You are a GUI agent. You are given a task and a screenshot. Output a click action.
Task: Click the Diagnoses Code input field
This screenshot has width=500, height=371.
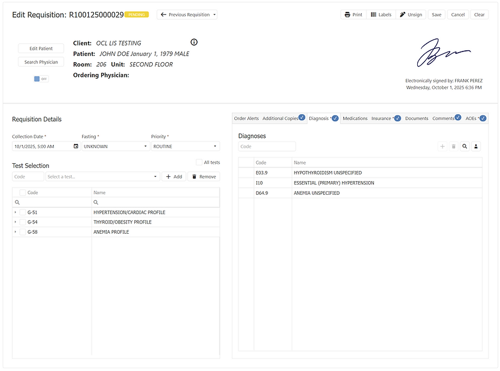coord(267,146)
